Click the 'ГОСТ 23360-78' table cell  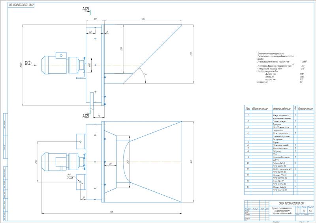click(x=279, y=190)
